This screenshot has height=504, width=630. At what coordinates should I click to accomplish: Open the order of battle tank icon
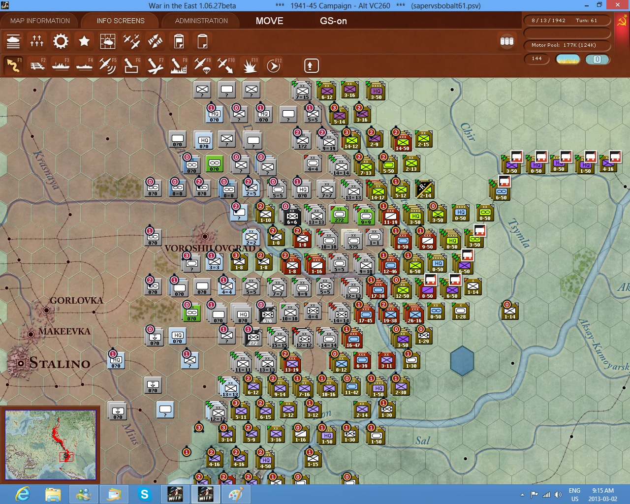[13, 41]
